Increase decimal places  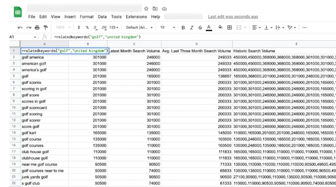[x=104, y=28]
